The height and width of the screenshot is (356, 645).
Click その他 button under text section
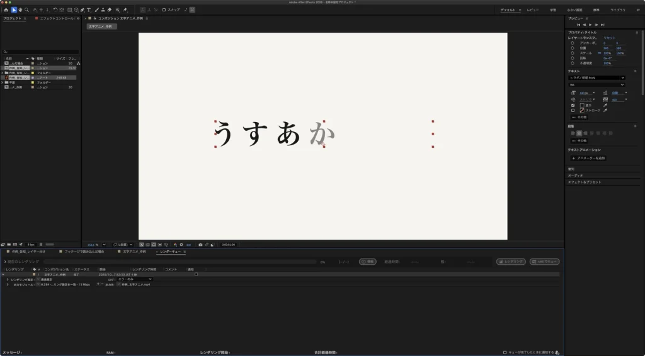coord(579,117)
